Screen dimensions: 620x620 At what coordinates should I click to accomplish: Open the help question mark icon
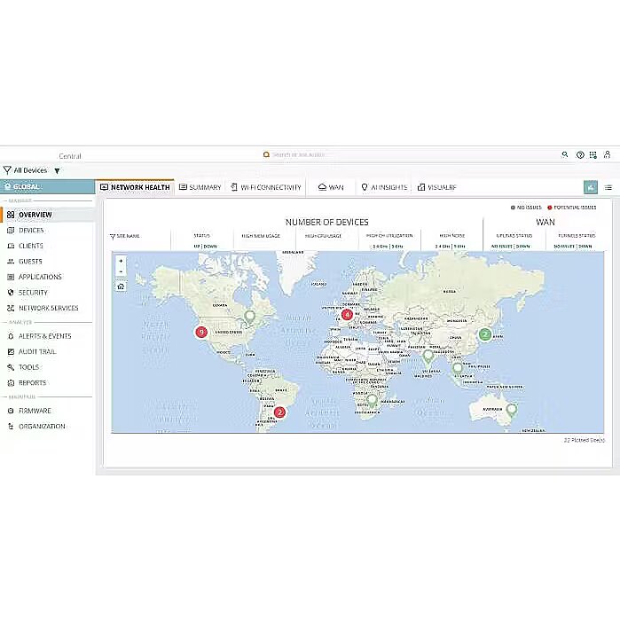[x=580, y=154]
